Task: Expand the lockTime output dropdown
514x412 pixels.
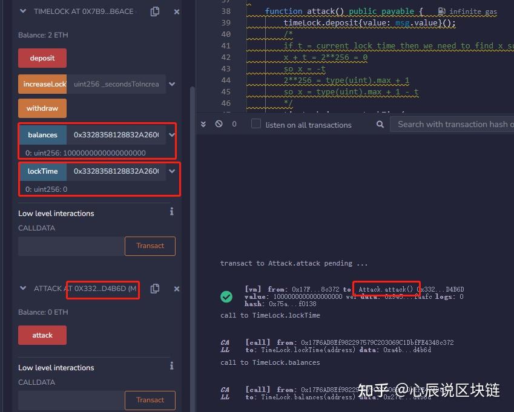Action: tap(173, 171)
